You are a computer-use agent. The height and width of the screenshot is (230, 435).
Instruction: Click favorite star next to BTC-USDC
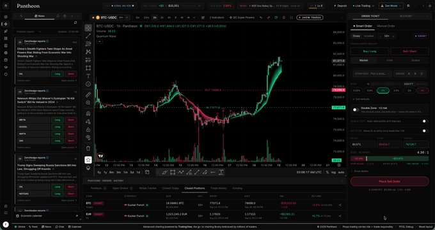pos(93,17)
